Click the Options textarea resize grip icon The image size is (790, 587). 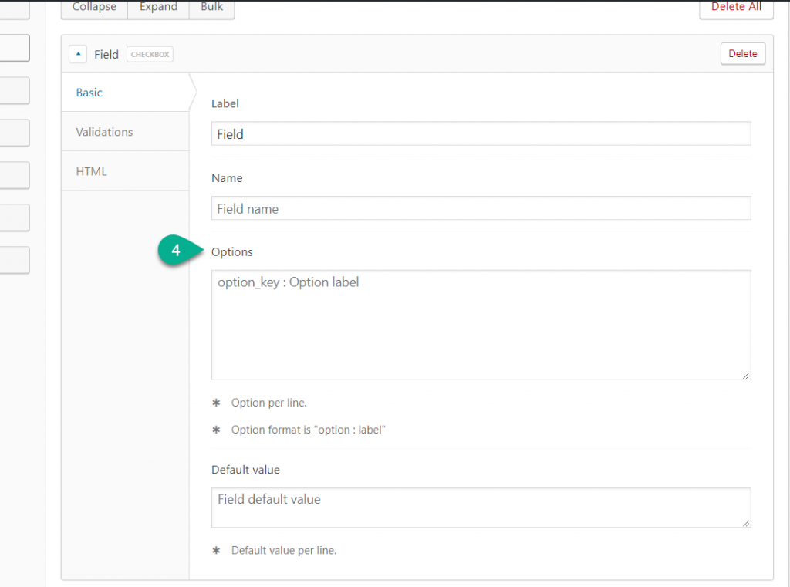pos(746,376)
